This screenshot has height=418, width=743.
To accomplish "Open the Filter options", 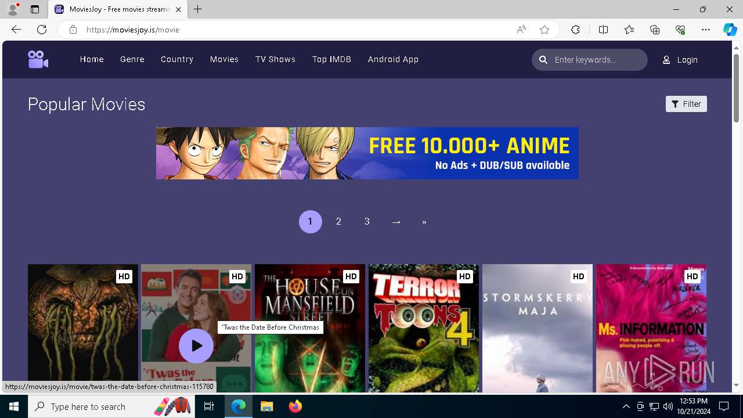I will [x=686, y=104].
